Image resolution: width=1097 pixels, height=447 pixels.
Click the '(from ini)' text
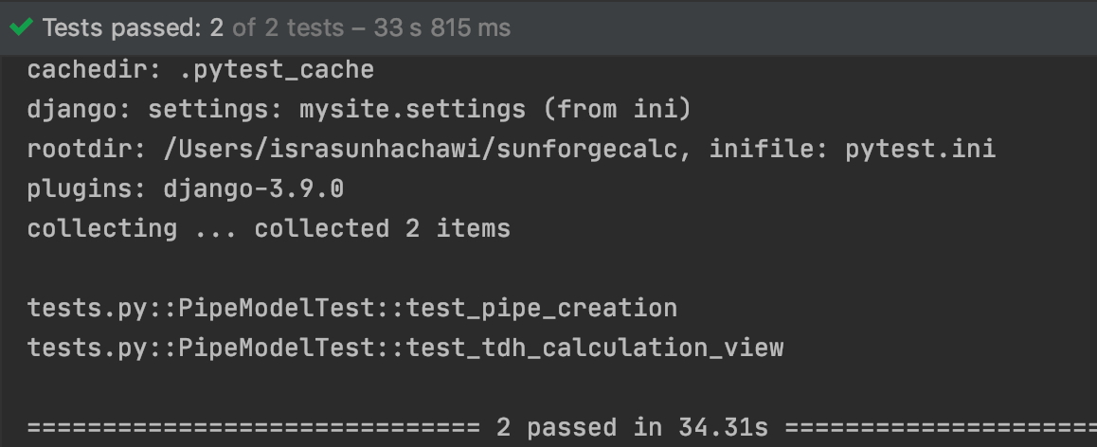pos(617,109)
